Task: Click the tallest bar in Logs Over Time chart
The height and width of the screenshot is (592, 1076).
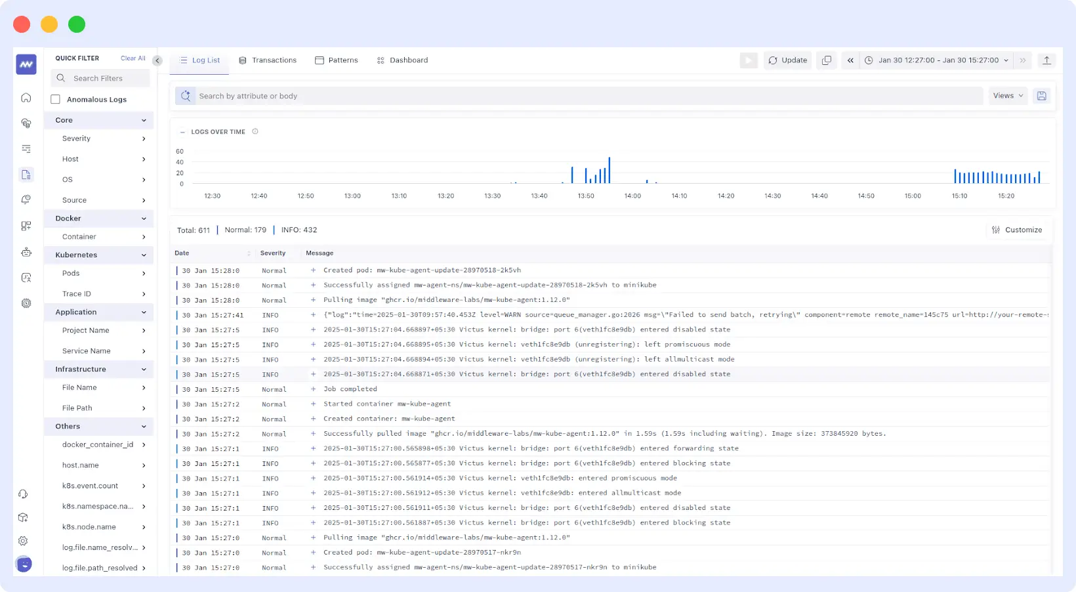Action: (x=610, y=169)
